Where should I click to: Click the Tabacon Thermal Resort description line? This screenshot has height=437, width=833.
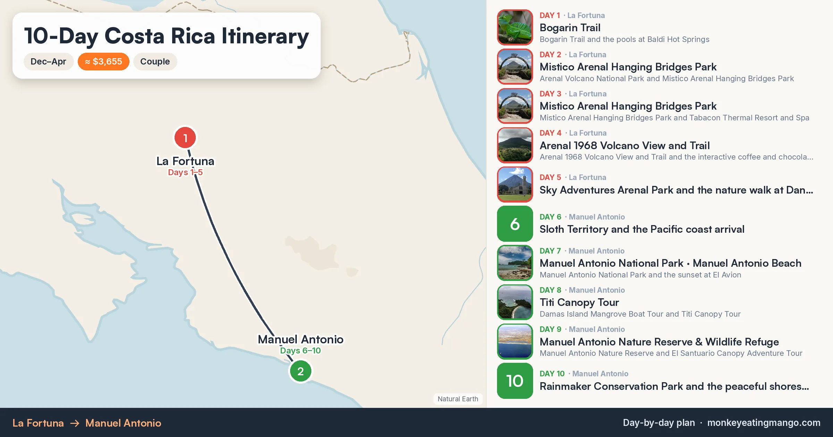(674, 118)
